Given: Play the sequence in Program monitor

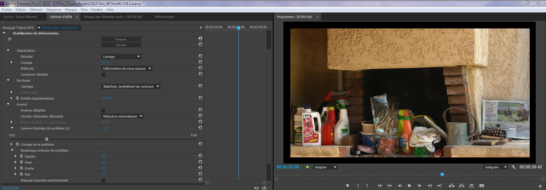Looking at the screenshot, I should pos(410,186).
